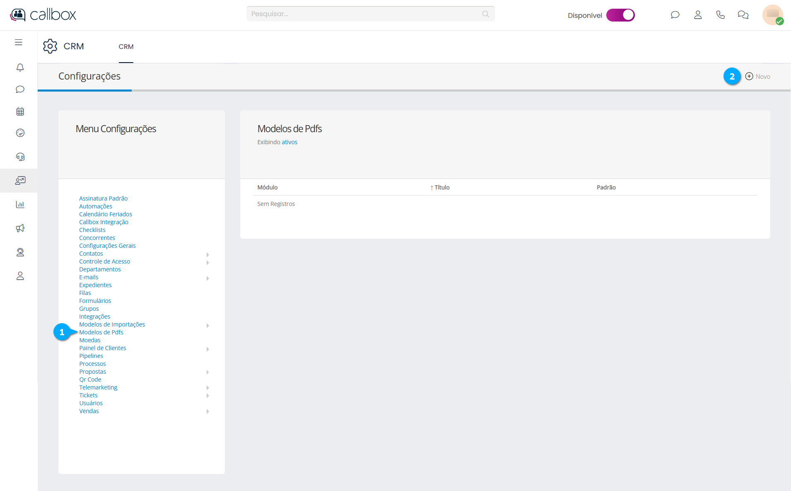Open the bar chart reports icon

pos(20,204)
